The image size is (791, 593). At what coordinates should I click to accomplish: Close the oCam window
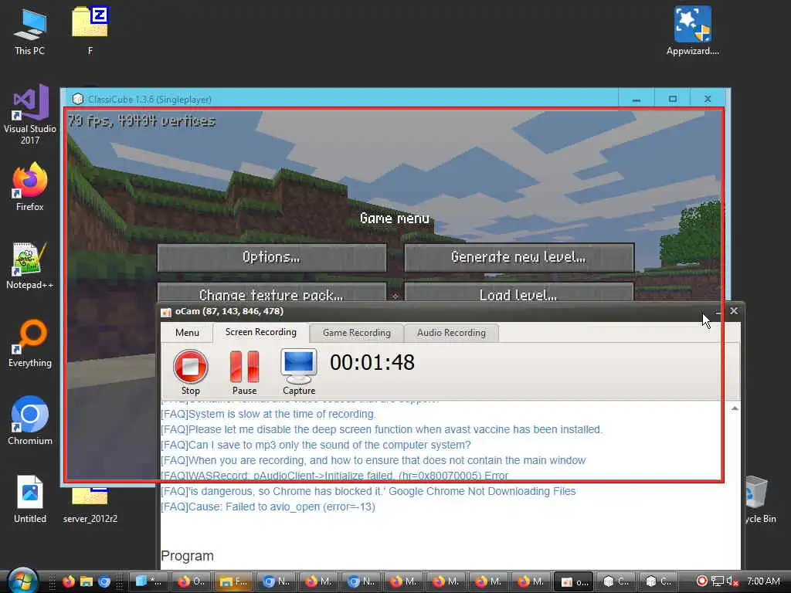click(734, 311)
